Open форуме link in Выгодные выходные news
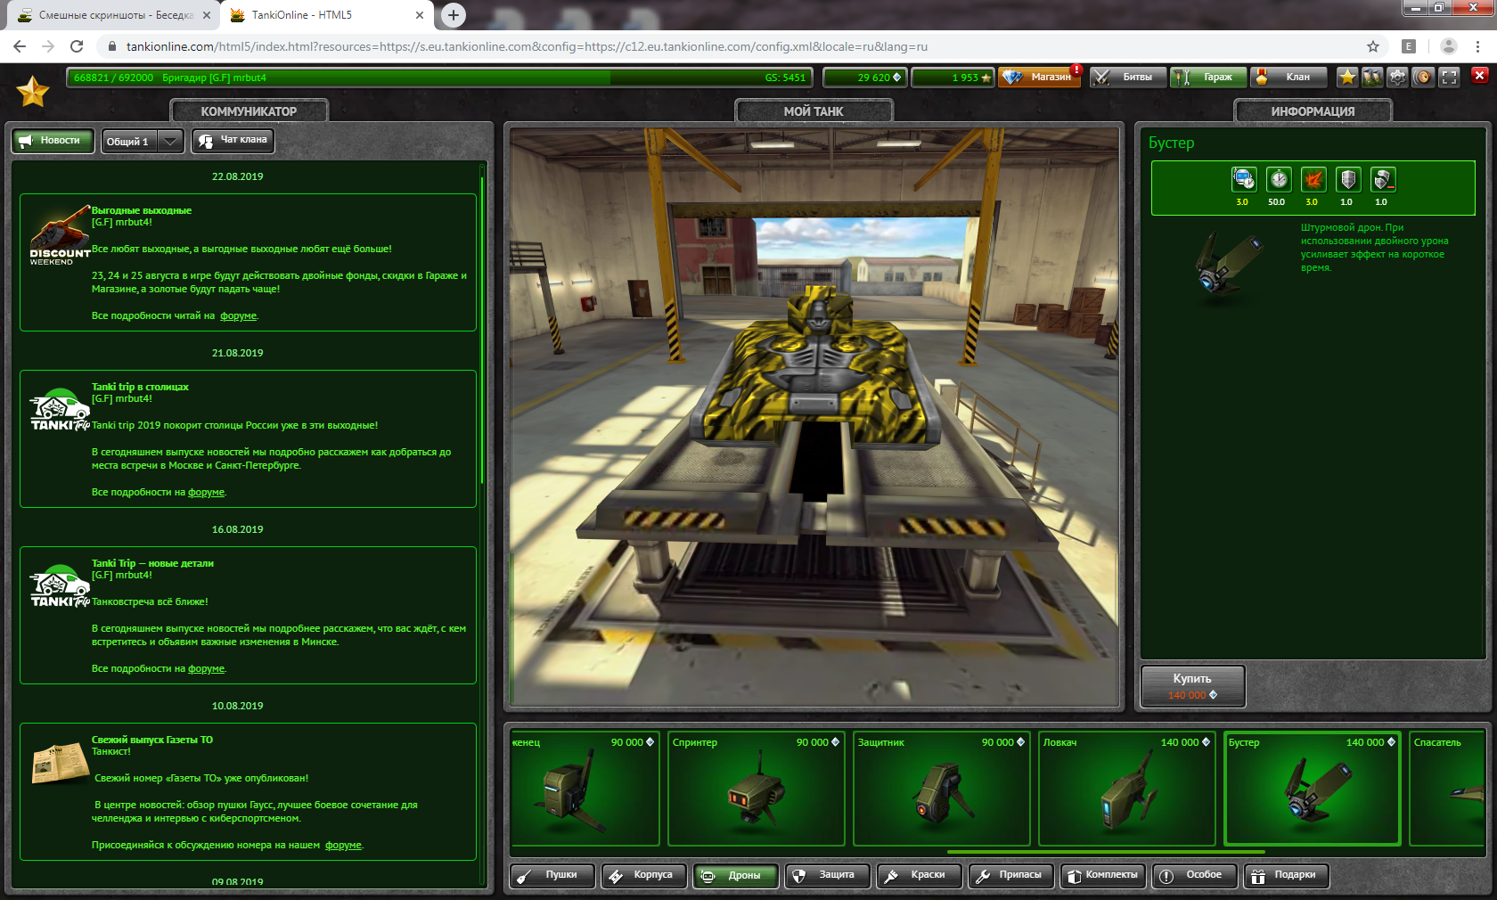This screenshot has width=1497, height=900. 239,316
